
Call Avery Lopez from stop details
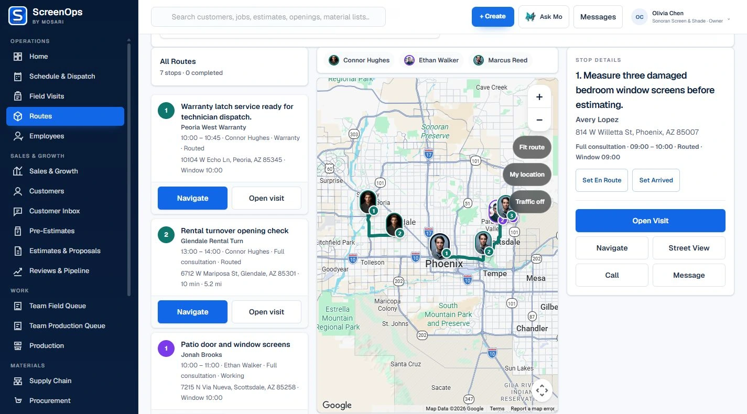612,275
